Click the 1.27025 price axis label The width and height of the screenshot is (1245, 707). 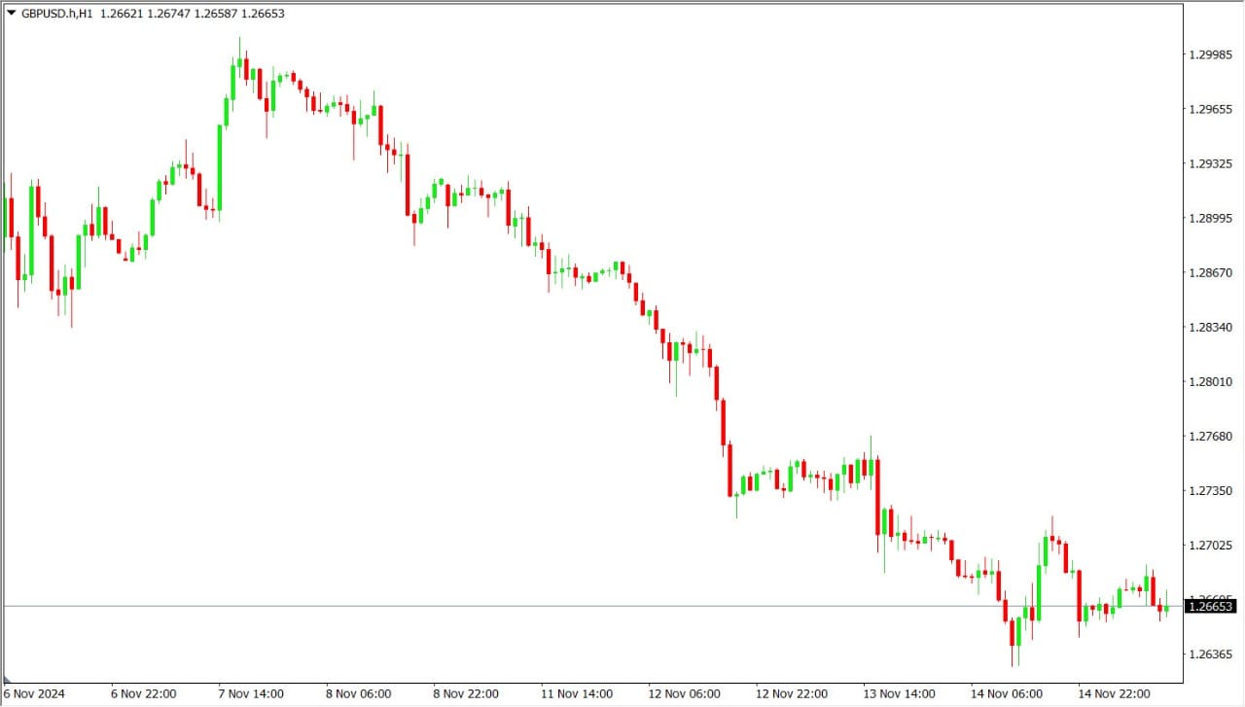[x=1211, y=545]
